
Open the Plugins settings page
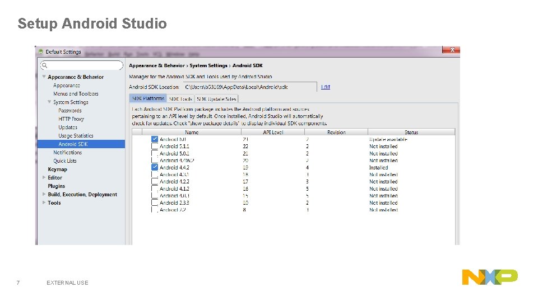coord(56,186)
